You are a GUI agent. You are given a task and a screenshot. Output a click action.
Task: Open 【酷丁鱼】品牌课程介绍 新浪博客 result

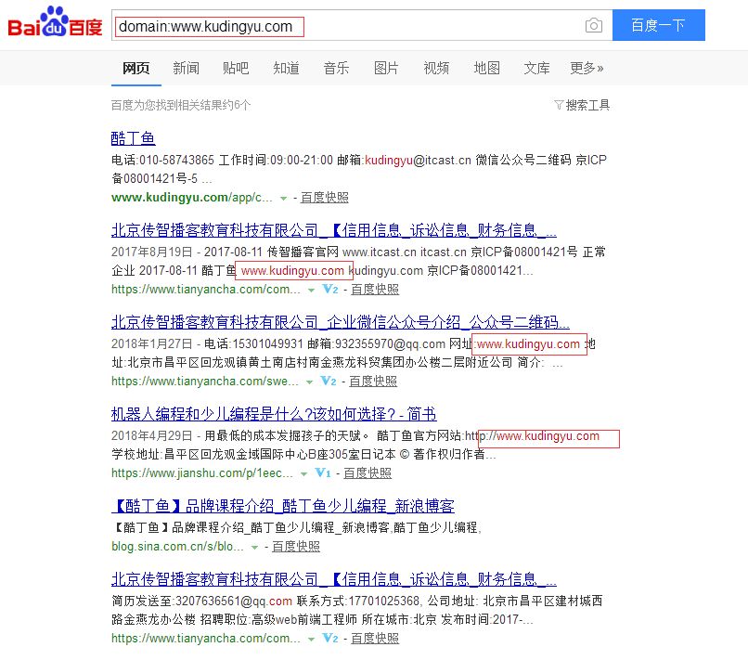(x=283, y=506)
